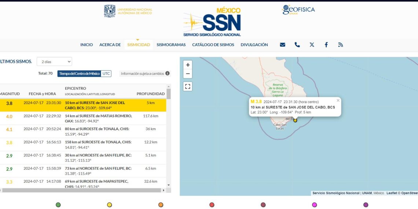This screenshot has width=418, height=209.
Task: Click the EPICENTRO column header
Action: click(76, 88)
